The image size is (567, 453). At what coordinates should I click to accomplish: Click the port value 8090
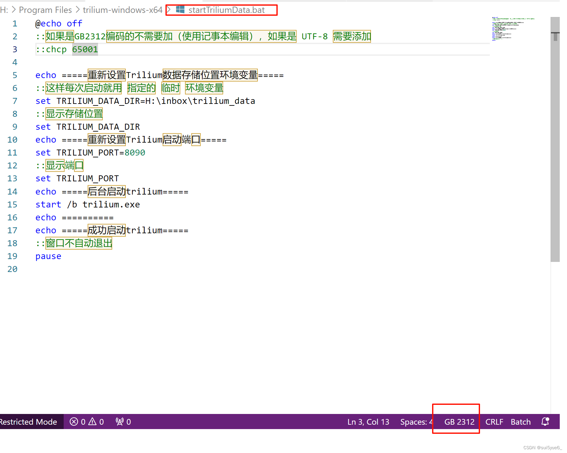click(x=135, y=153)
